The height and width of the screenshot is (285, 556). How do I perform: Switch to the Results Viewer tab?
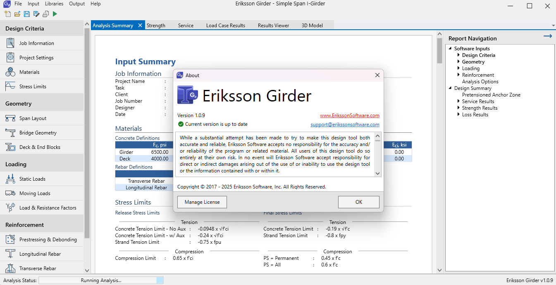click(273, 25)
